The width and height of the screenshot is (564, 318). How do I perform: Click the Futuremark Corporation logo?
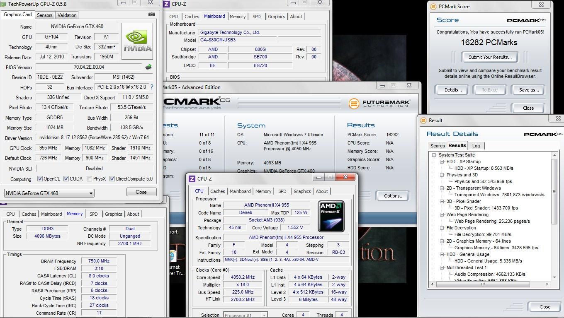[379, 103]
